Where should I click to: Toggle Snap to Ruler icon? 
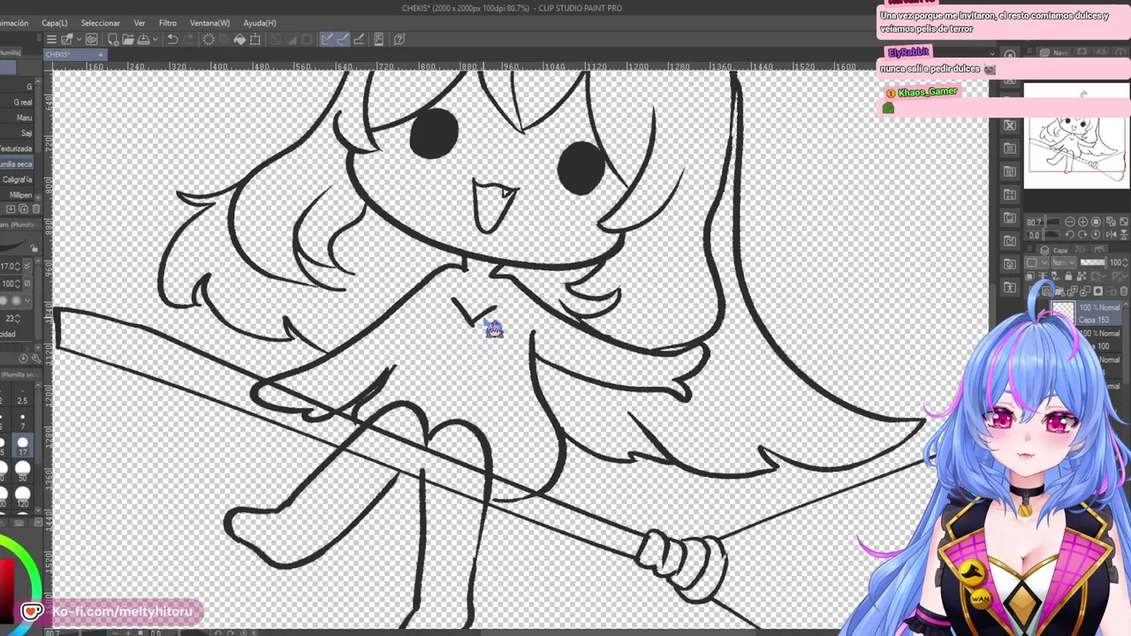coord(327,39)
